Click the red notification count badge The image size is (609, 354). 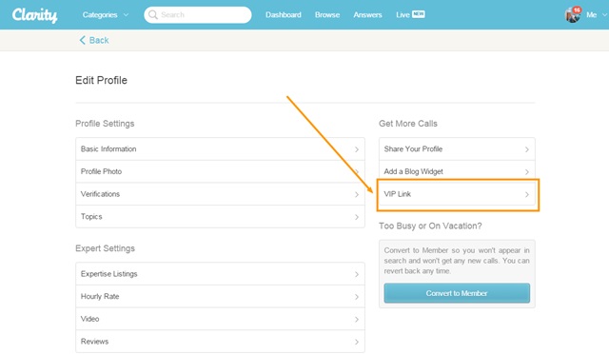577,10
